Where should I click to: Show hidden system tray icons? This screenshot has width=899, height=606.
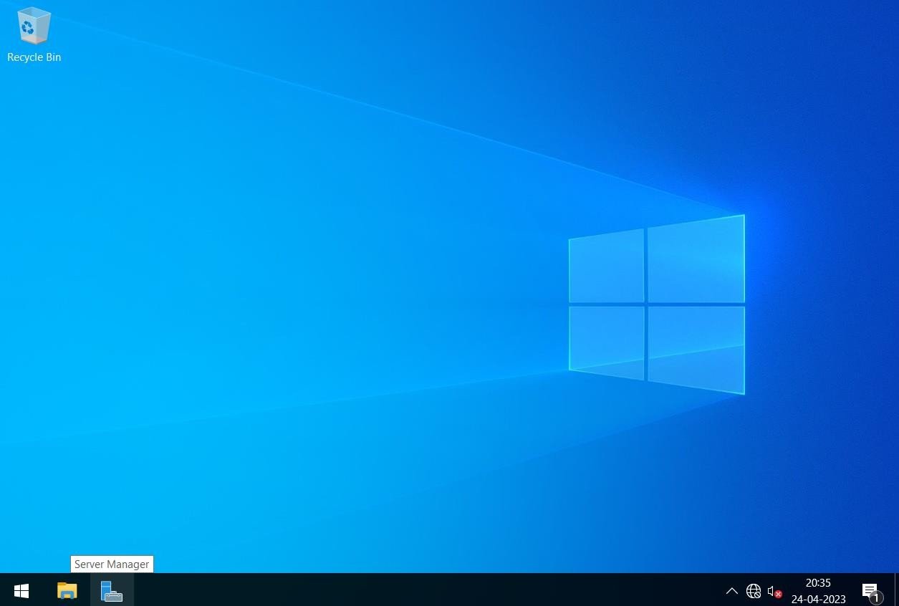(731, 591)
